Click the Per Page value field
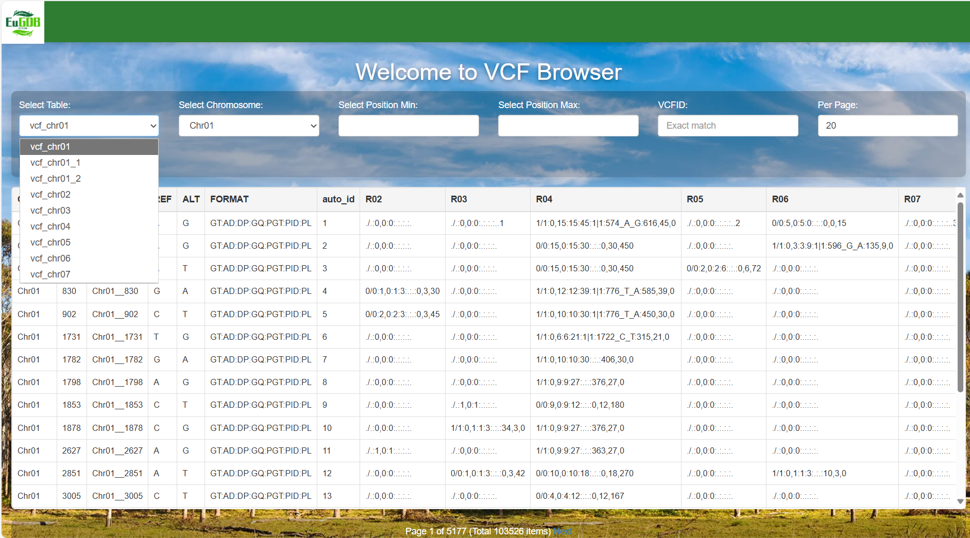970x538 pixels. pyautogui.click(x=888, y=126)
